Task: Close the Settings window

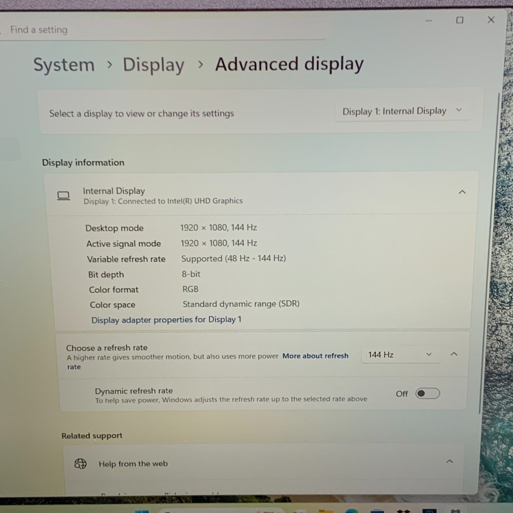Action: [x=491, y=20]
